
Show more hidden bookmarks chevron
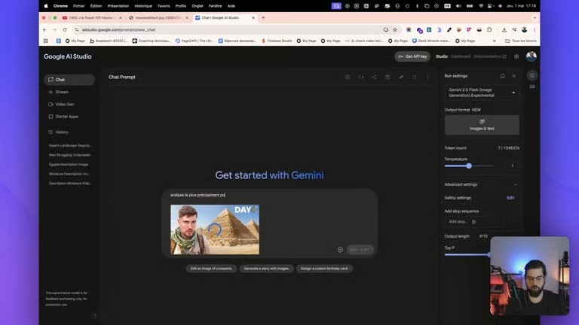(494, 41)
